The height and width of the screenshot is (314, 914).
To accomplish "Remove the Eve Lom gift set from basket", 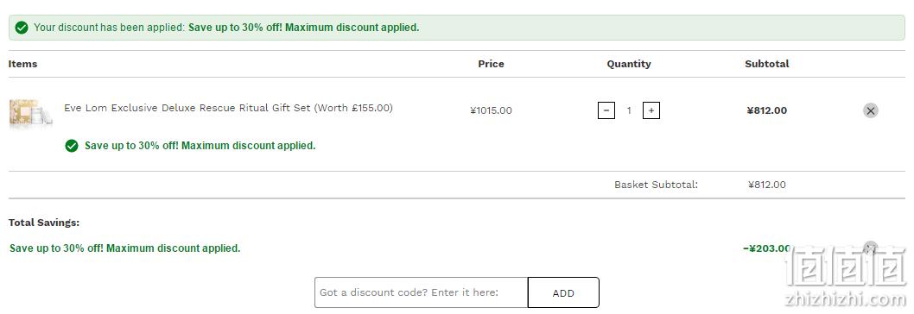I will coord(870,110).
